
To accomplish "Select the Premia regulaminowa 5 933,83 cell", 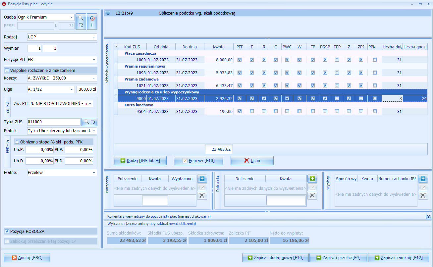I will coord(219,73).
